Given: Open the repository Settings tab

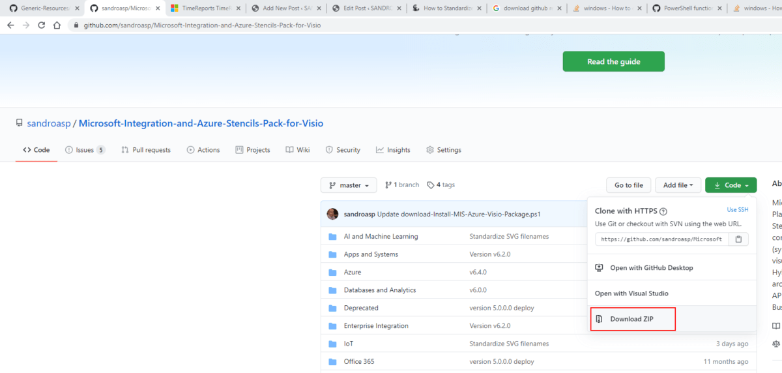Looking at the screenshot, I should pyautogui.click(x=444, y=150).
